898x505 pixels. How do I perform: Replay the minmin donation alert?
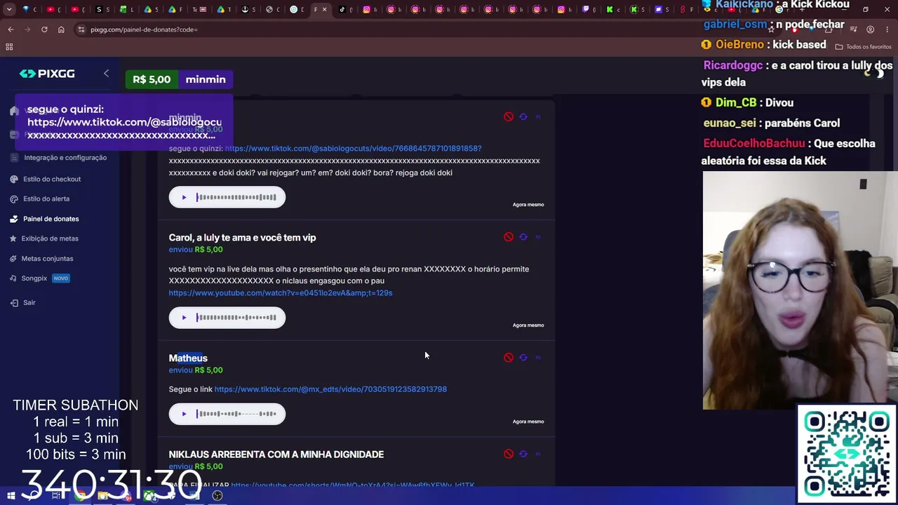[x=523, y=117]
